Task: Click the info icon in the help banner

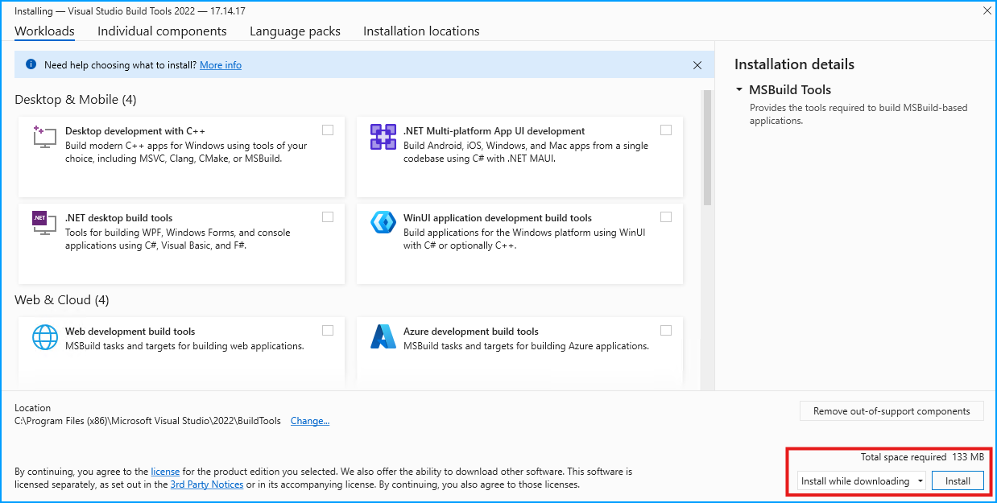Action: point(31,64)
